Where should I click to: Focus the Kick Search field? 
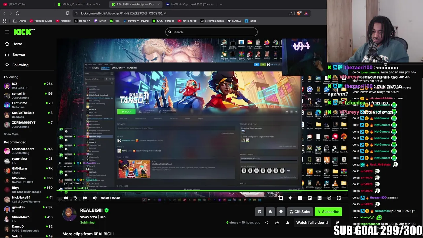pos(211,32)
